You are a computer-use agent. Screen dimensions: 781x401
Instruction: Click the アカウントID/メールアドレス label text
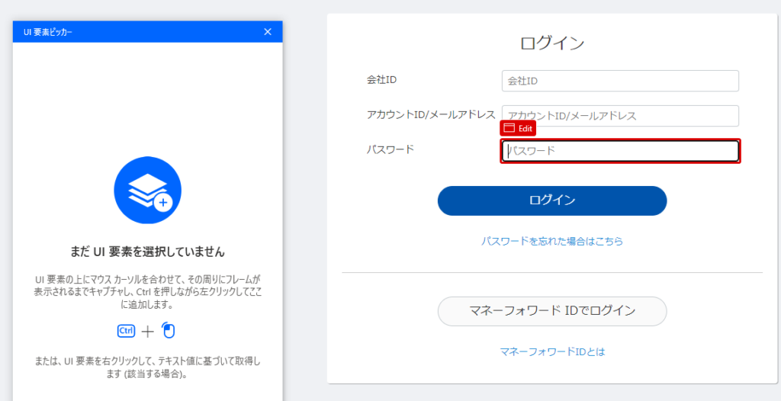pyautogui.click(x=431, y=114)
